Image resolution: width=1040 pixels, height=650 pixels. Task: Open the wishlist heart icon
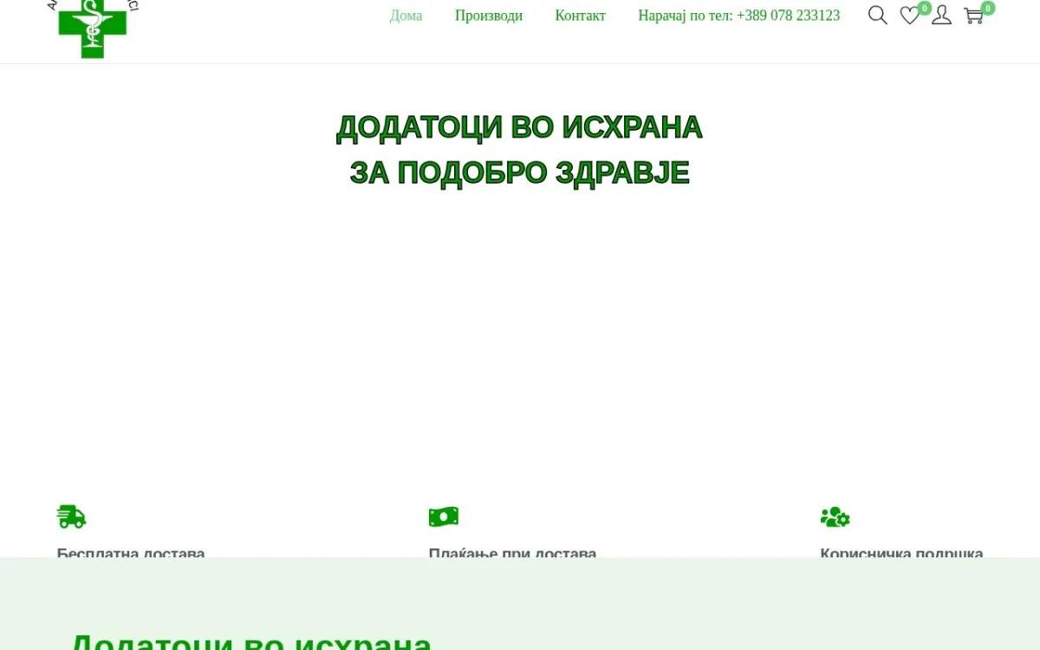[910, 16]
